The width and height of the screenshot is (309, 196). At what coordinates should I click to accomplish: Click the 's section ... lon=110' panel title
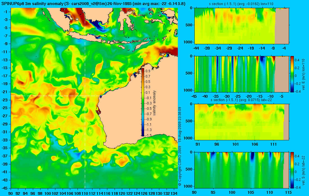click(x=241, y=4)
